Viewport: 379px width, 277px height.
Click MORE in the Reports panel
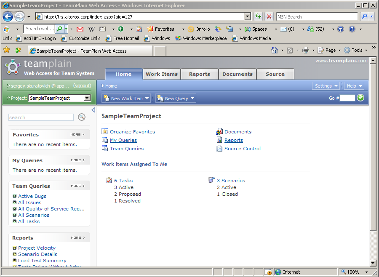pos(77,237)
